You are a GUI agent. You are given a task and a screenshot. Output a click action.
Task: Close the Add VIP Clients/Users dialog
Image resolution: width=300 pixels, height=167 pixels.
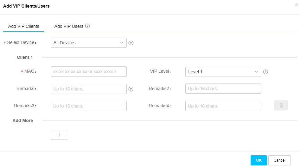click(297, 5)
